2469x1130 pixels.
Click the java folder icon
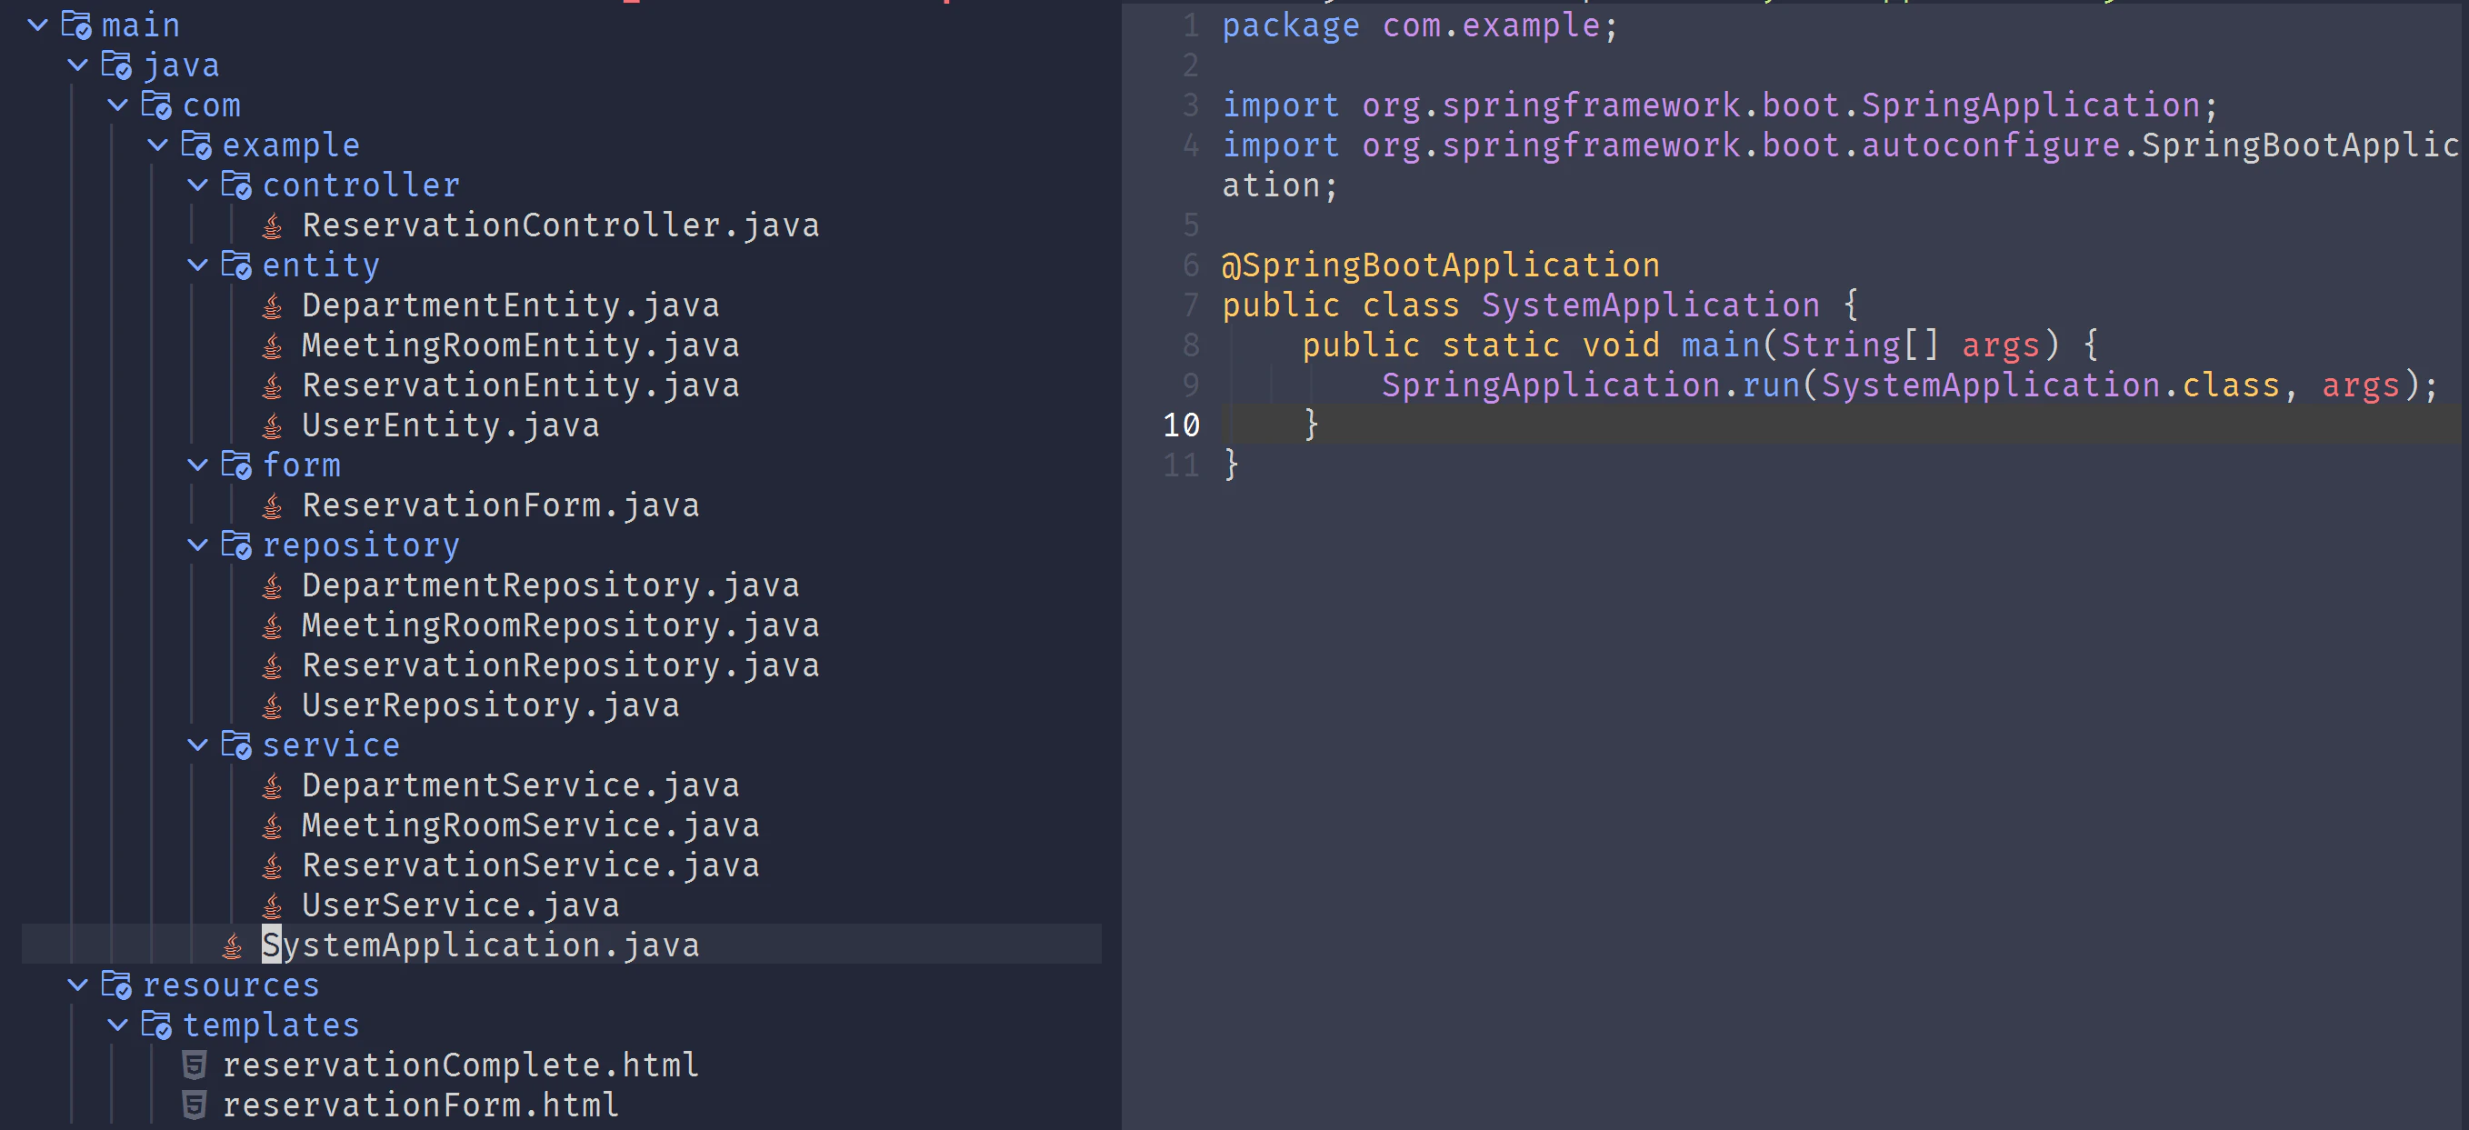[x=117, y=65]
